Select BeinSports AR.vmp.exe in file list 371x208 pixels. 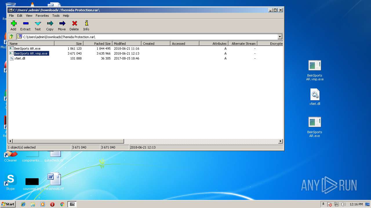point(31,53)
